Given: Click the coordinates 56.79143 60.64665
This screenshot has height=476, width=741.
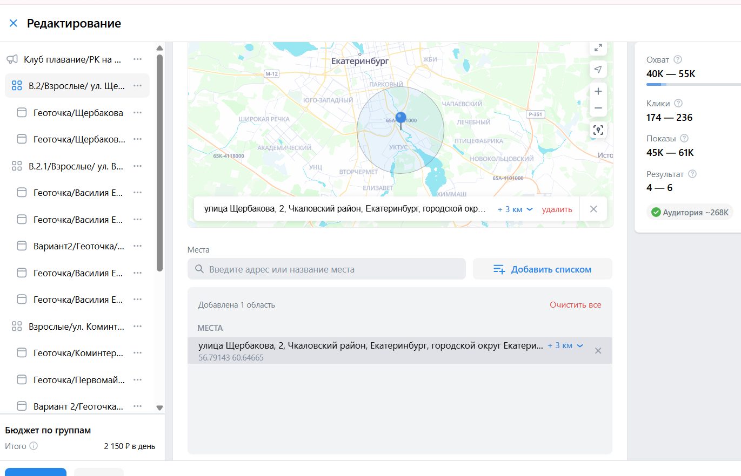Looking at the screenshot, I should 231,357.
